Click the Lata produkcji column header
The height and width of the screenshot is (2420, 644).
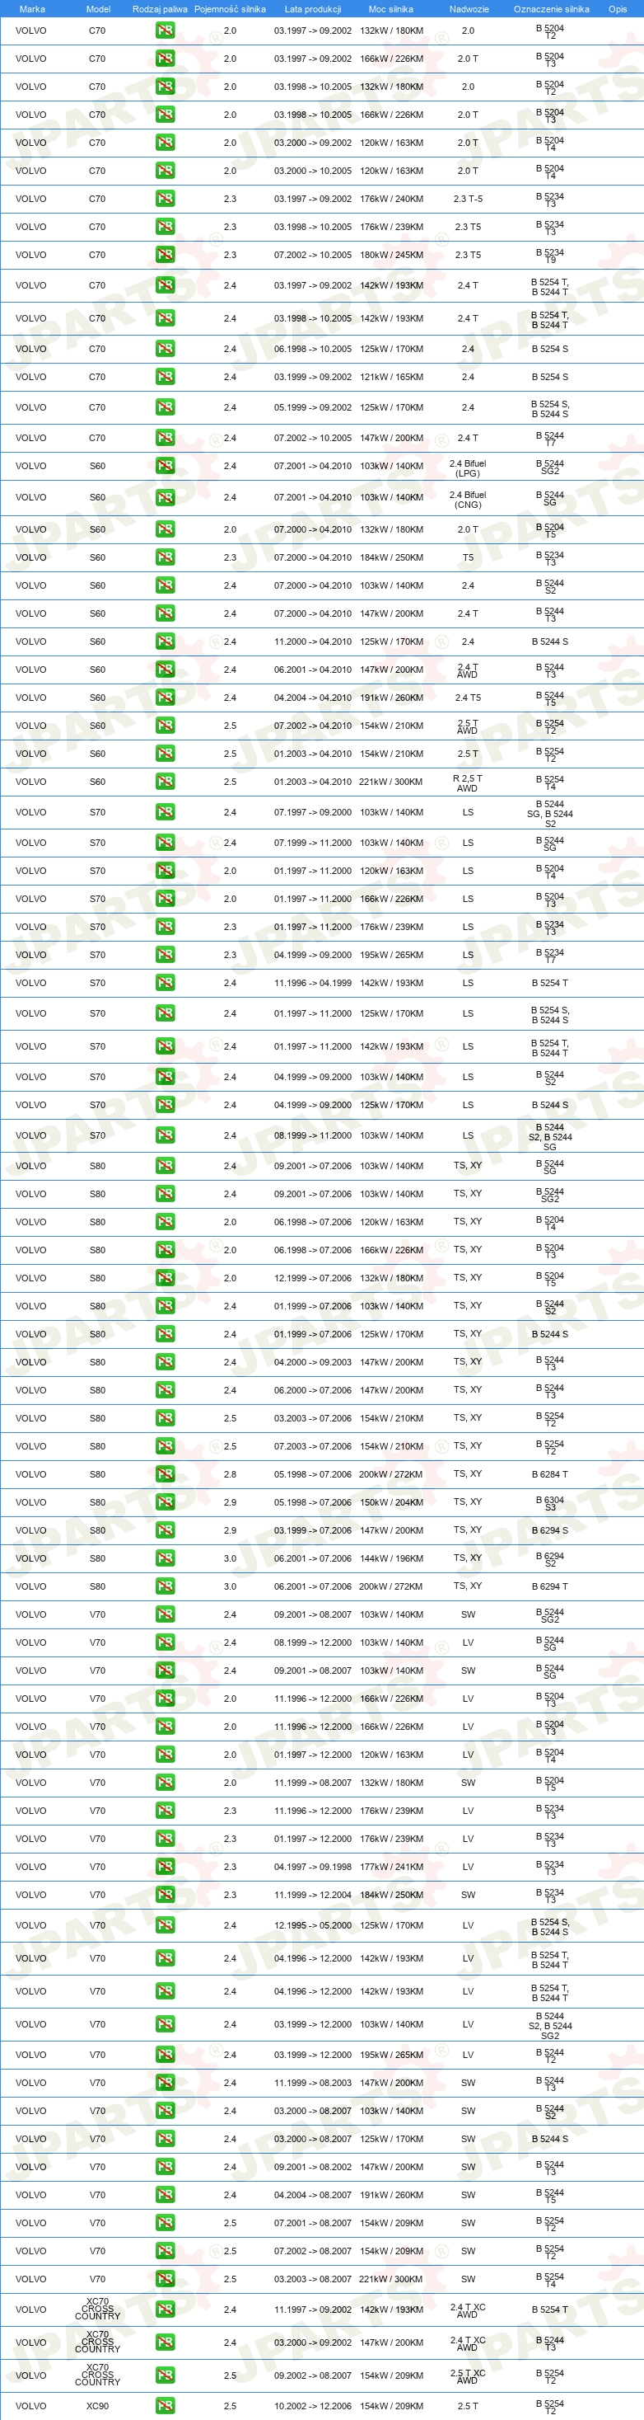click(313, 8)
